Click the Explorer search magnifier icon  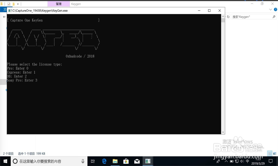(x=274, y=17)
